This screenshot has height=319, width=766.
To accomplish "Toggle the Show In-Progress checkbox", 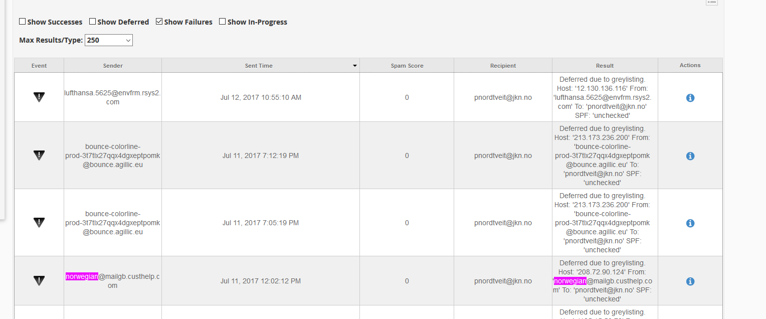I will point(223,22).
